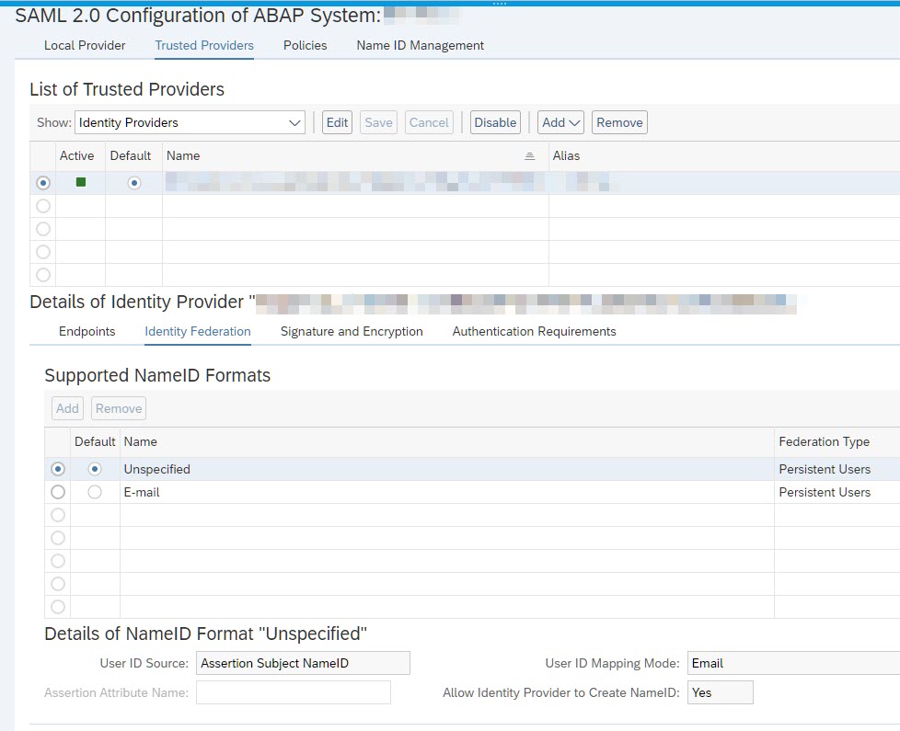Open the Show Identity Providers dropdown

tap(190, 122)
